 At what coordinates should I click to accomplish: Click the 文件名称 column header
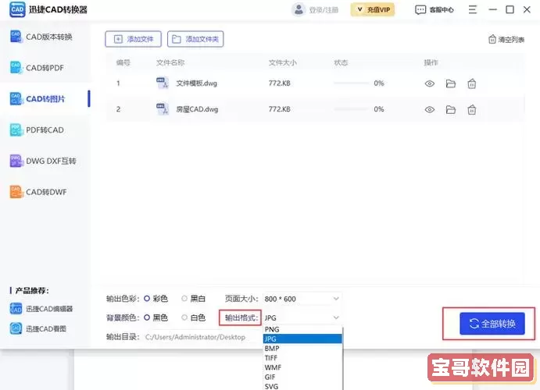tap(170, 62)
